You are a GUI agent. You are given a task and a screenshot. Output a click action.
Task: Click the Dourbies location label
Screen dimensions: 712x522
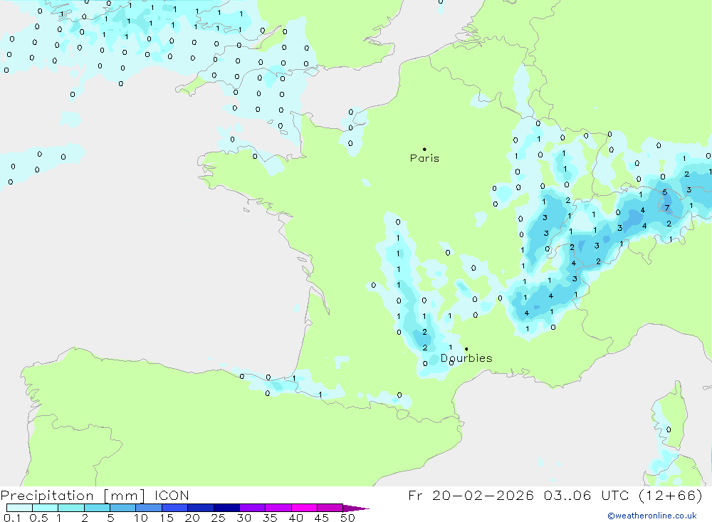466,358
